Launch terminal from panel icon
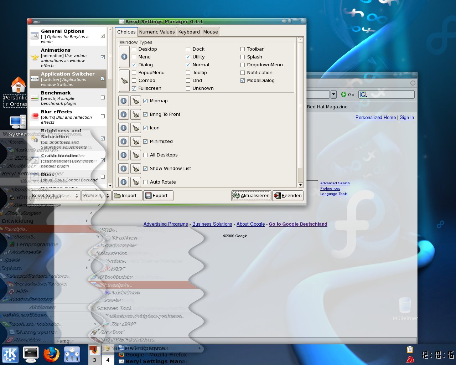The width and height of the screenshot is (456, 365). (31, 354)
